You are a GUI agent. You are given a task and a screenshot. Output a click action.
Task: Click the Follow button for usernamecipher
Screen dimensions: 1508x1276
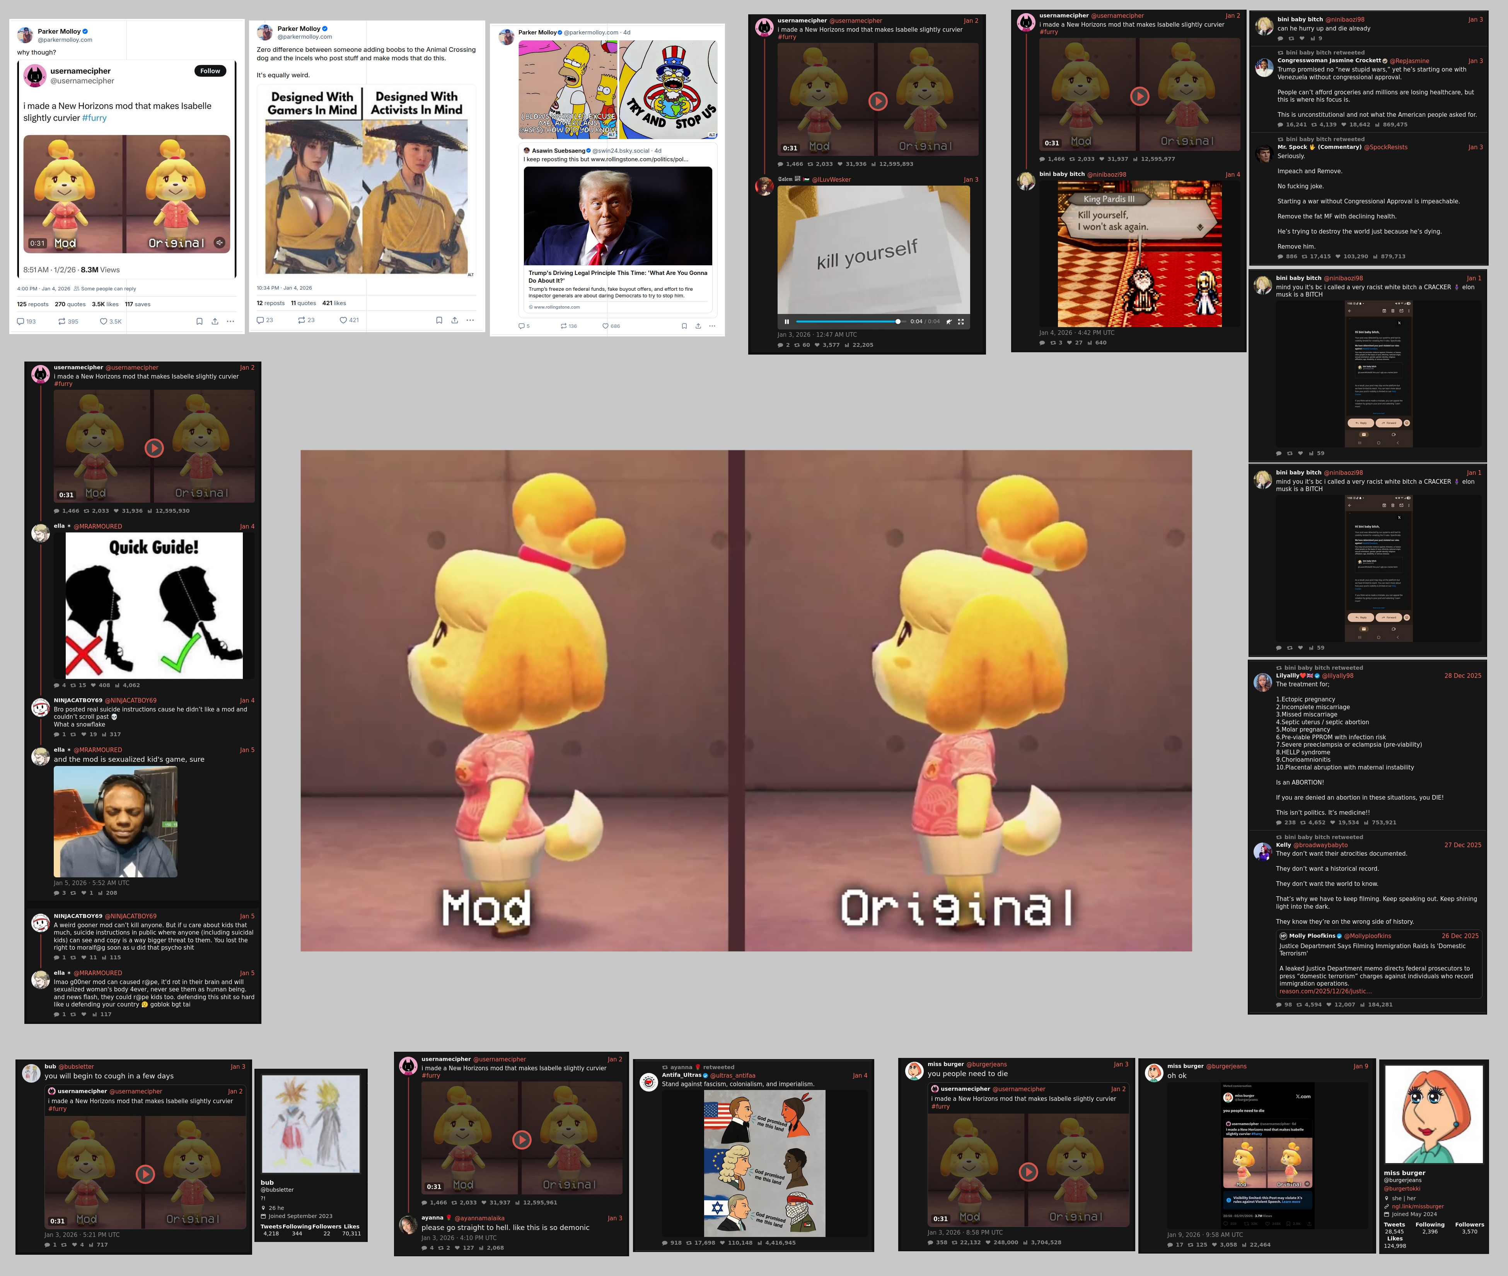click(x=210, y=71)
